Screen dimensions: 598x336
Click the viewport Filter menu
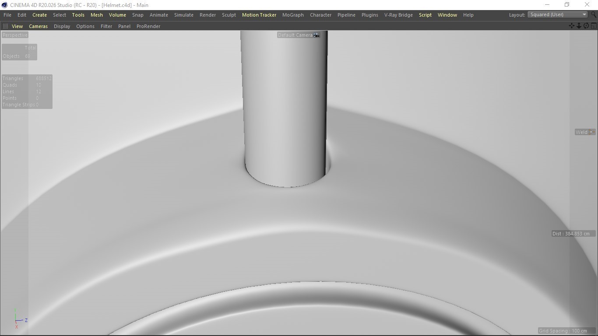(106, 26)
